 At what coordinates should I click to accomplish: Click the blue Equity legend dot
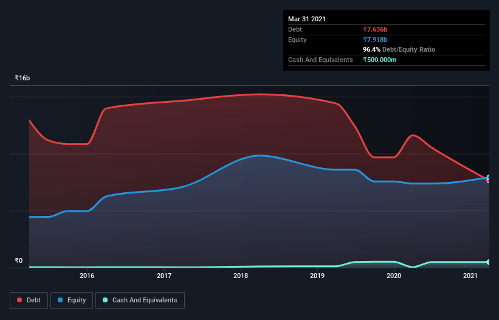click(x=60, y=300)
